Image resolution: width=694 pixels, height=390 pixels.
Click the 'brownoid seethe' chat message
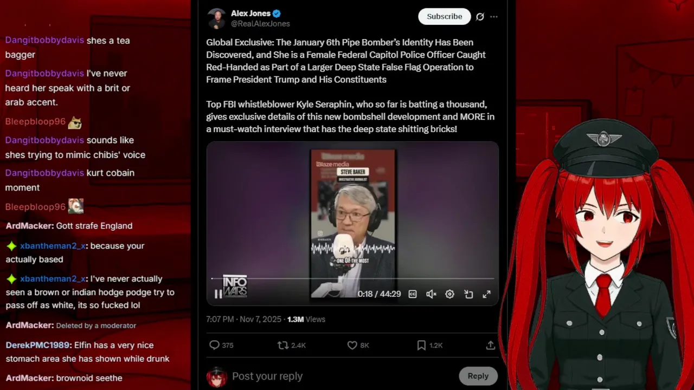[89, 378]
